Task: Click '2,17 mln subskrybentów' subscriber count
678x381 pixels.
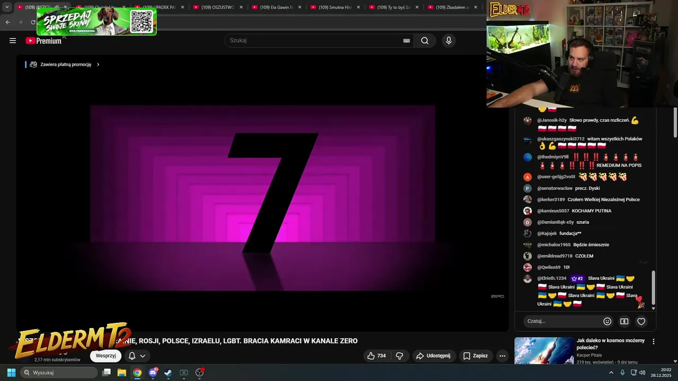Action: 57,360
